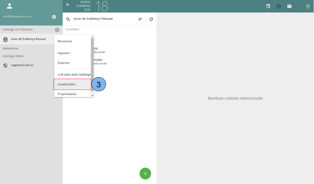
Task: Open the Calendar module icon
Action: click(268, 6)
